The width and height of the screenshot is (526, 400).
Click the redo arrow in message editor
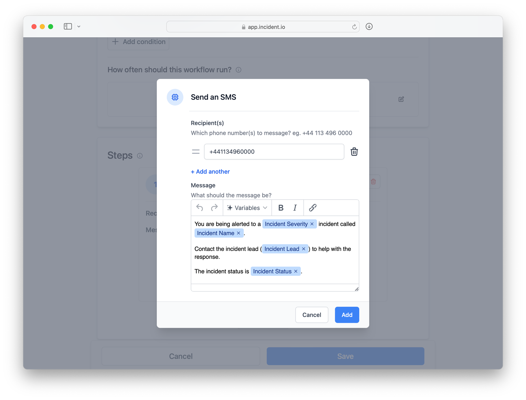[214, 208]
